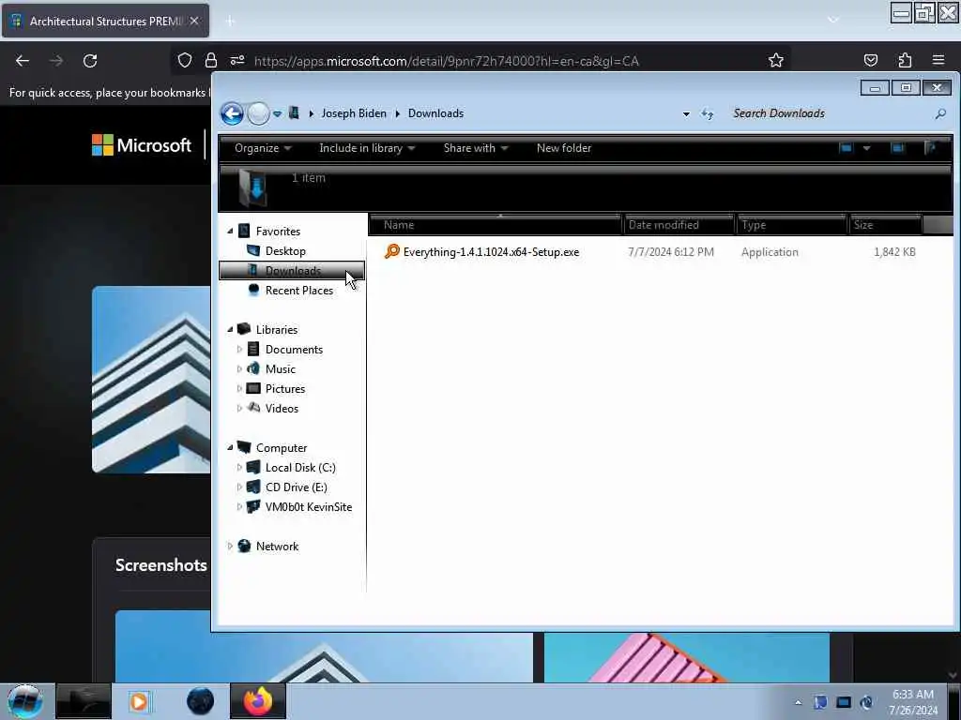Viewport: 961px width, 720px height.
Task: Open a new Firefox tab
Action: [231, 22]
